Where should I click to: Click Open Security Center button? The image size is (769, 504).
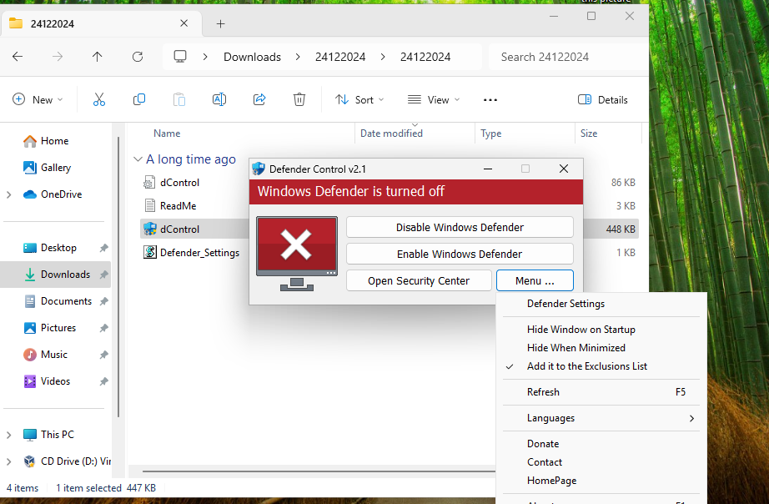419,280
